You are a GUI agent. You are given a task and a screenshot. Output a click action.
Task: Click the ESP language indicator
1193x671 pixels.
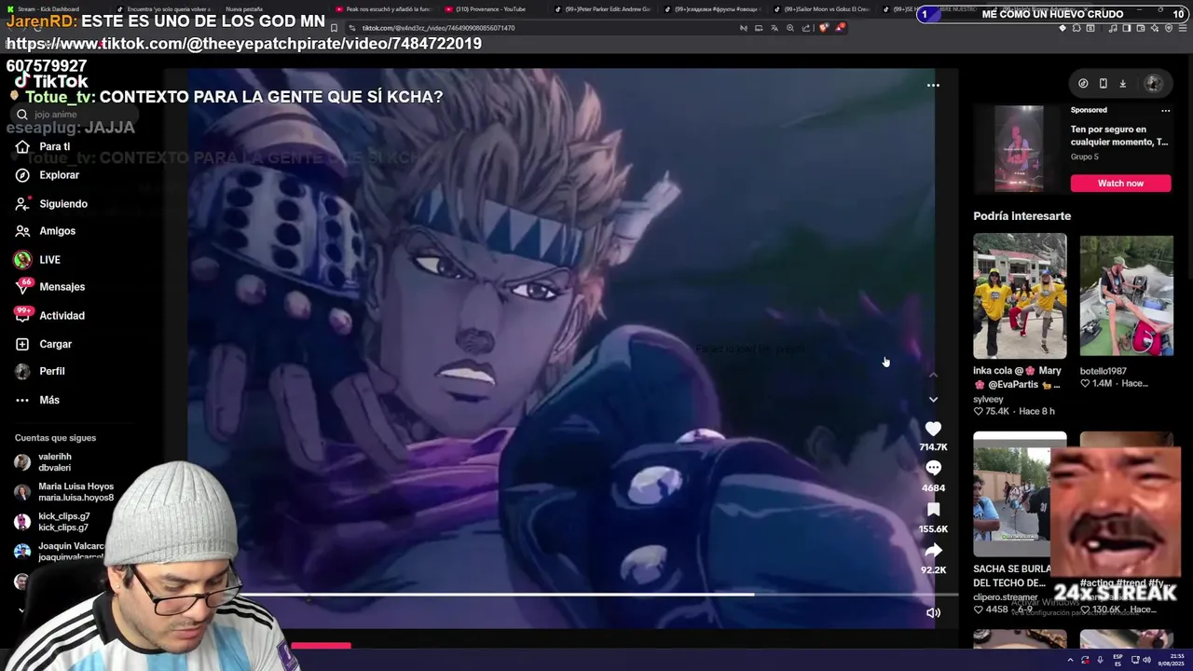coord(1118,660)
